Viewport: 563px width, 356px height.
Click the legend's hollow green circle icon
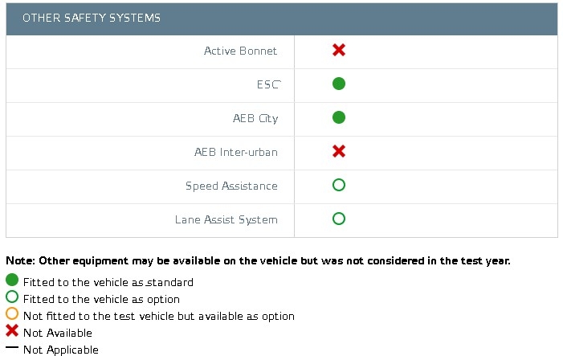tap(12, 297)
